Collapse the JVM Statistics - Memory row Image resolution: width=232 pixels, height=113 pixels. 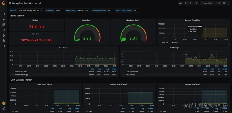coord(21,80)
